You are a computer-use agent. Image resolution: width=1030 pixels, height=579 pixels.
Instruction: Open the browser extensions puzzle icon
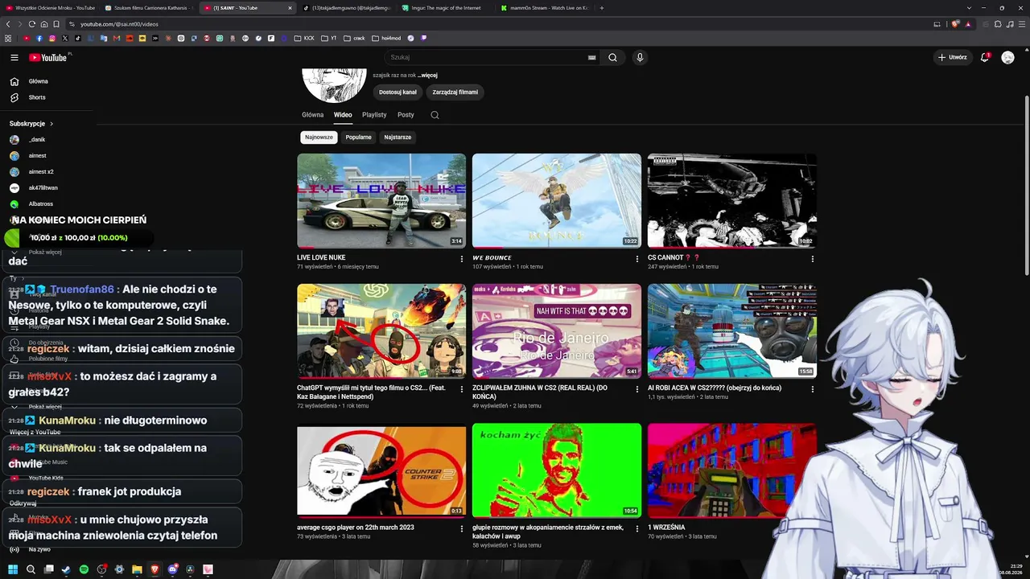998,24
